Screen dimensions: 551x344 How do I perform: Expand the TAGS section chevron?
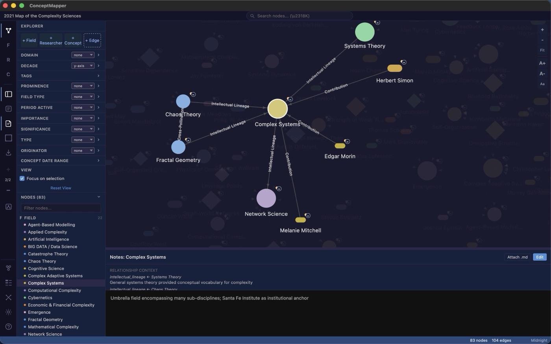pyautogui.click(x=98, y=76)
